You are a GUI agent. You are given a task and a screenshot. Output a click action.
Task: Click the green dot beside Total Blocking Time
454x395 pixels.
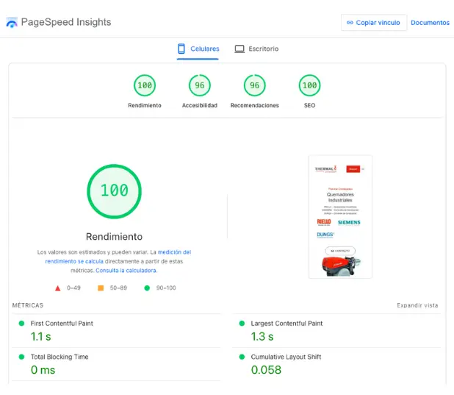(x=21, y=357)
